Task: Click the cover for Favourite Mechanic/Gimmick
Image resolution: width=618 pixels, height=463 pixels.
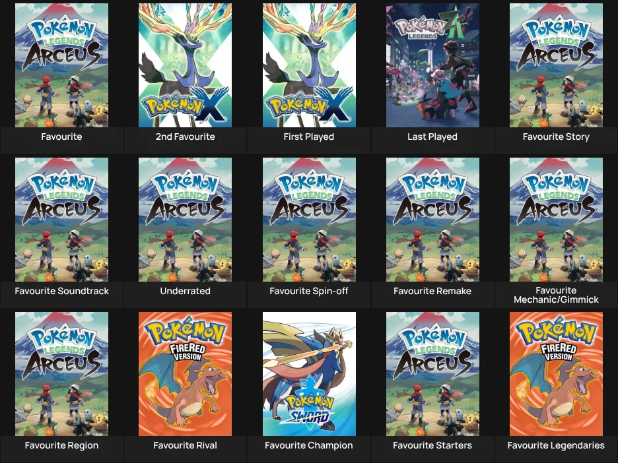Action: point(556,220)
